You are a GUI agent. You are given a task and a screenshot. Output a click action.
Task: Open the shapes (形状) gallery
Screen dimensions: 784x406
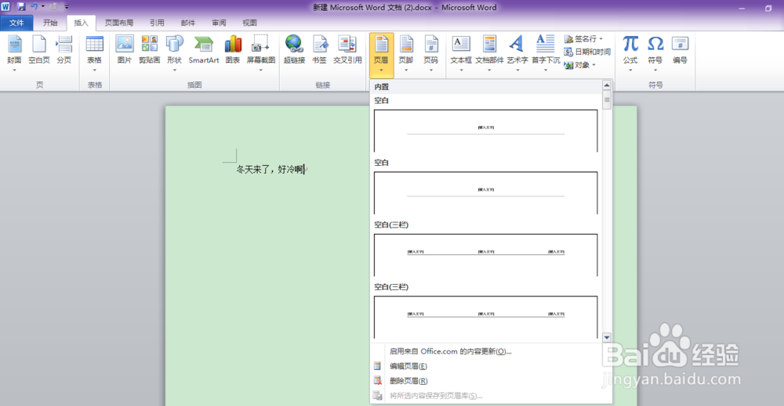pos(175,53)
